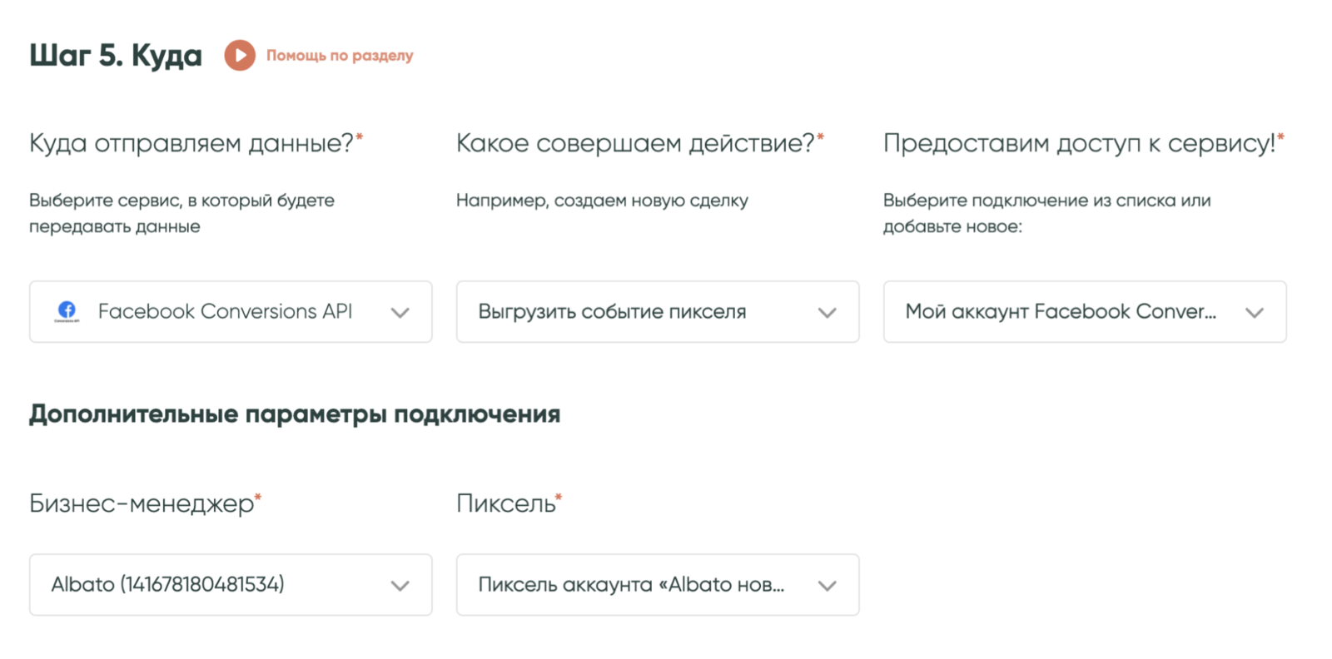The width and height of the screenshot is (1332, 659).
Task: Click the "Пиксель" field label
Action: pos(505,503)
